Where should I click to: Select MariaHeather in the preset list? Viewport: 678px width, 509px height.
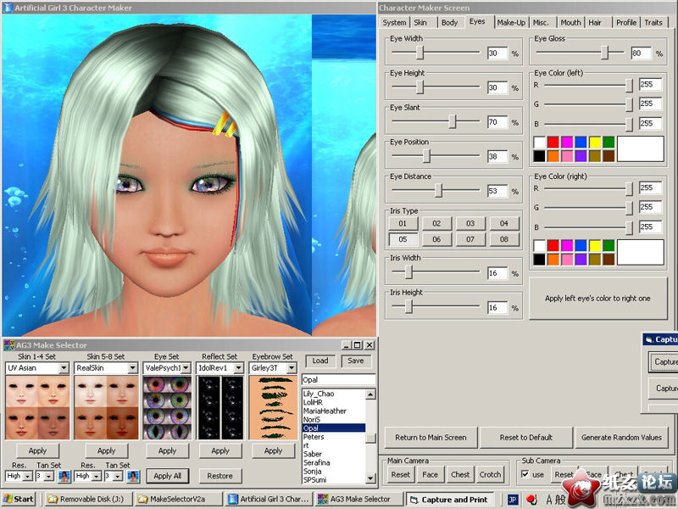point(325,411)
